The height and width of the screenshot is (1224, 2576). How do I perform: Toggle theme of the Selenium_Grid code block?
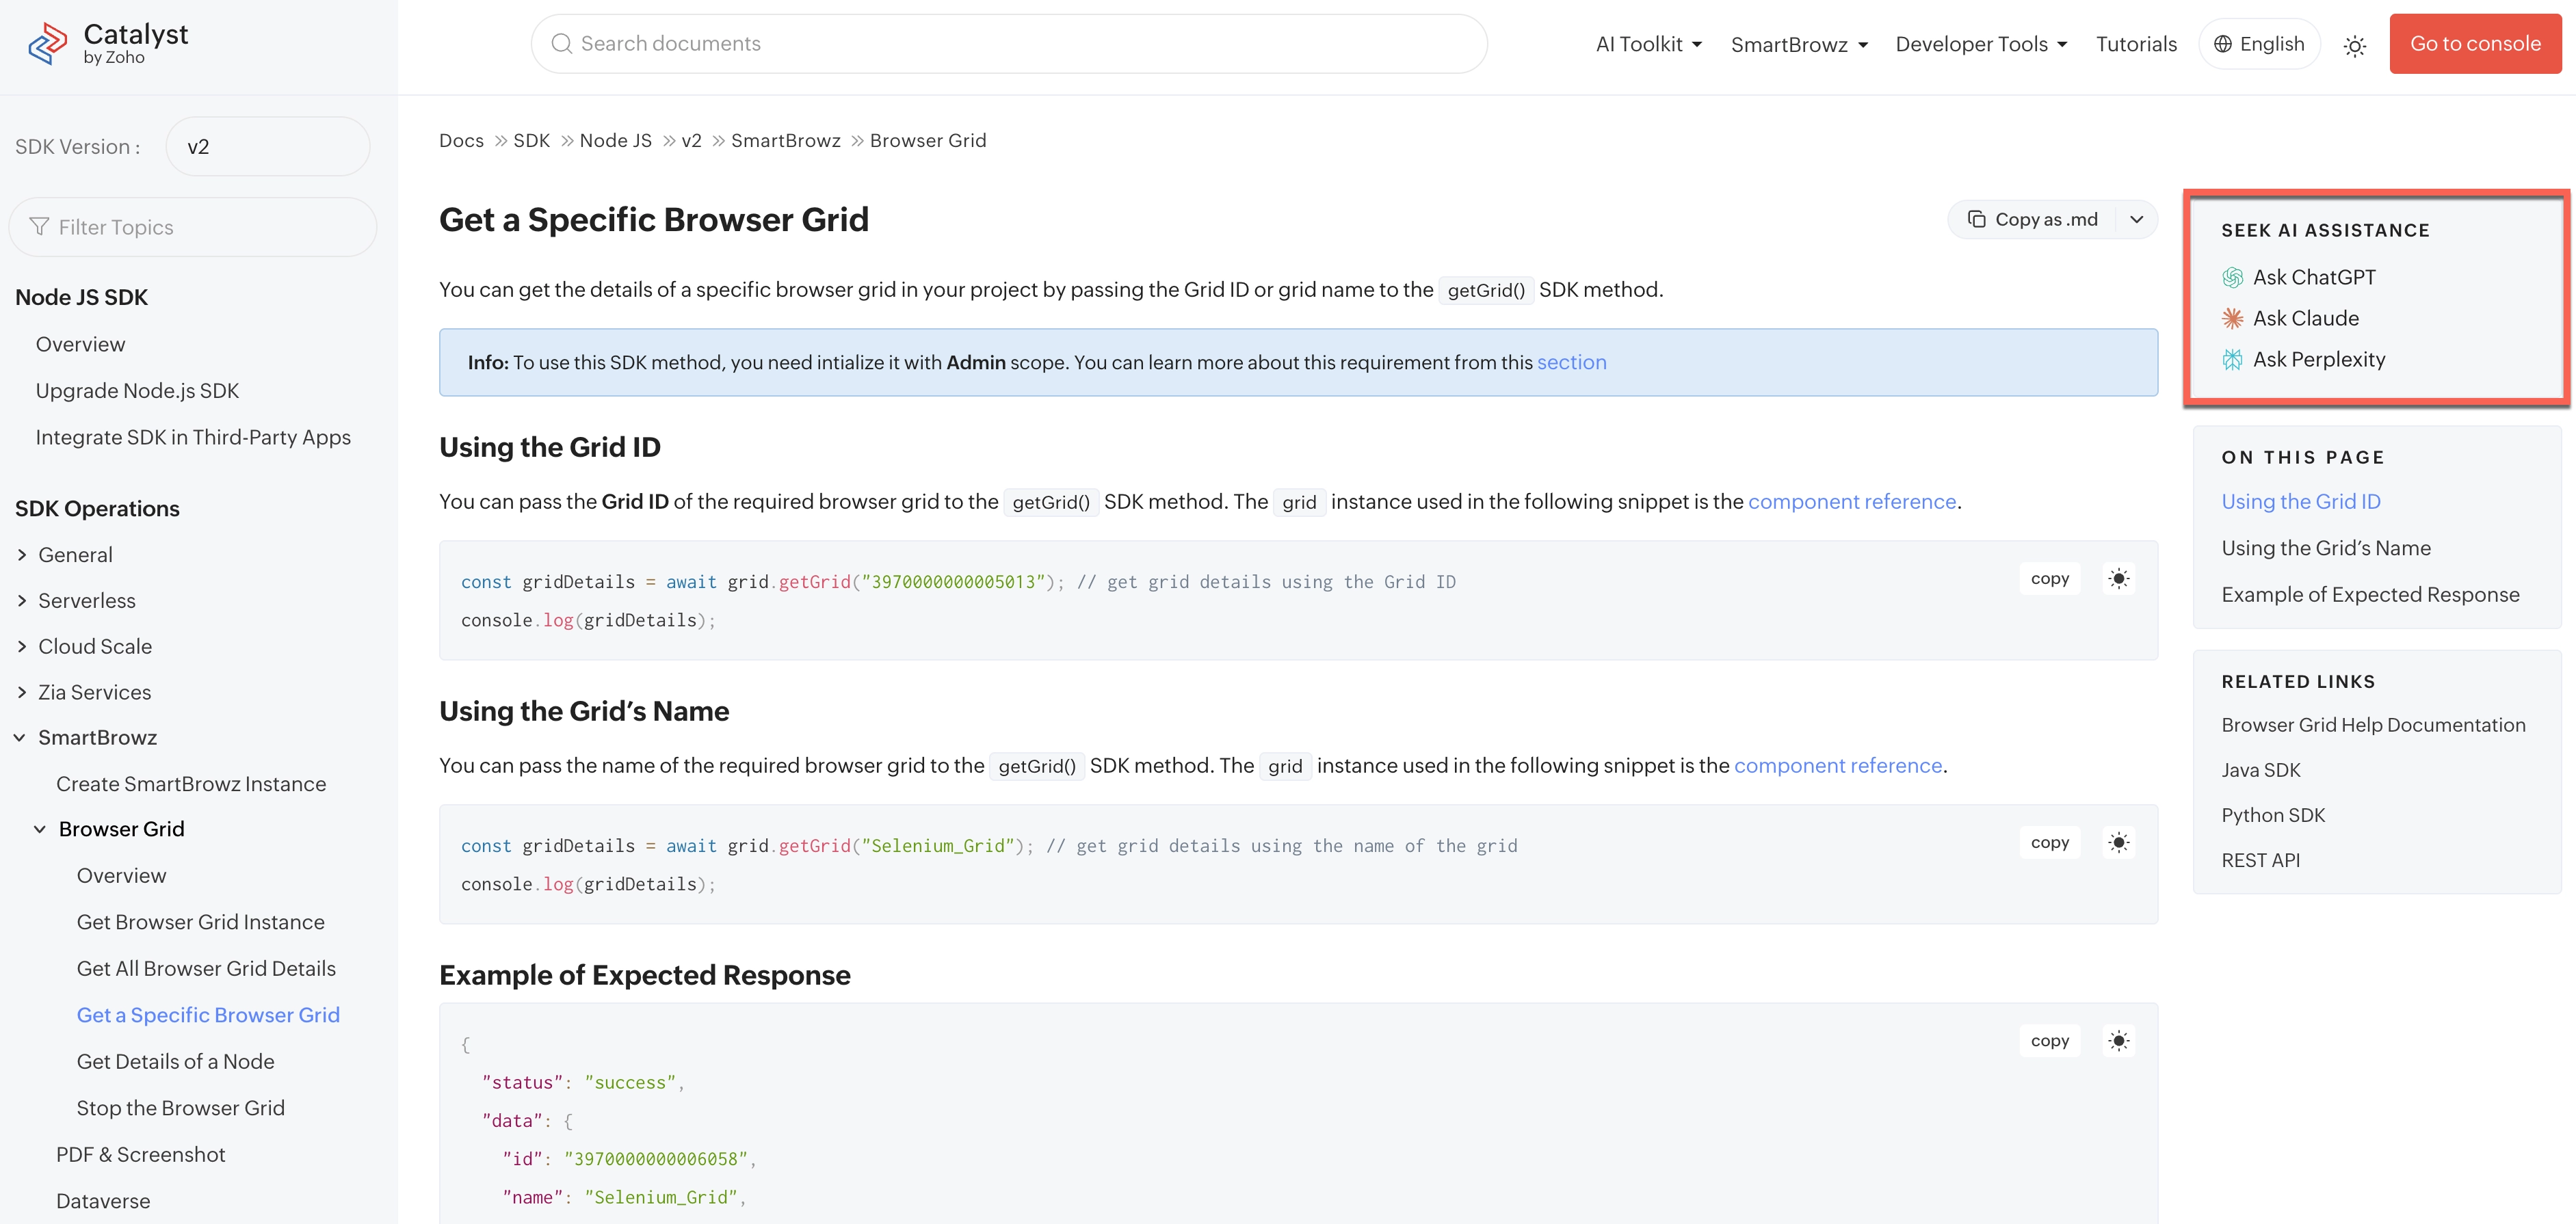point(2119,842)
